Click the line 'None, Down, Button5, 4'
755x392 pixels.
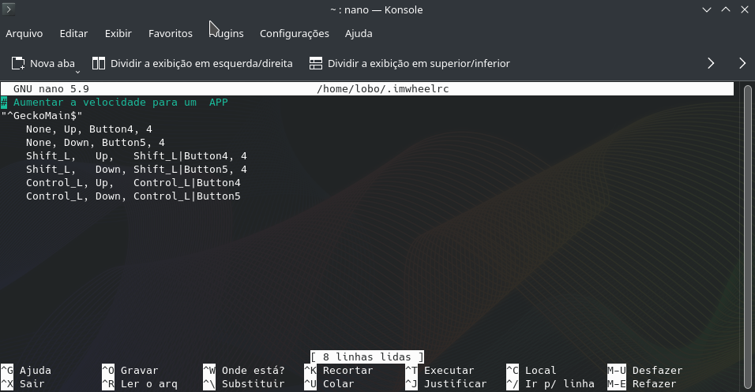click(96, 143)
